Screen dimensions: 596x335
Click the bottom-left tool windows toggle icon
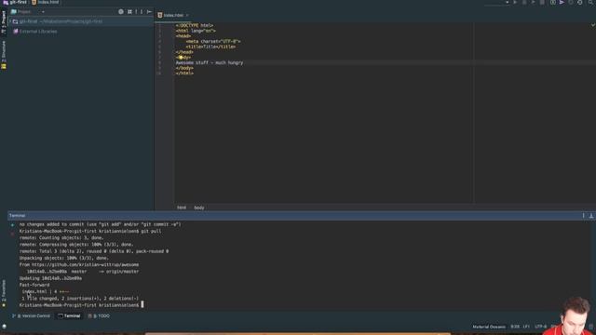[4, 327]
